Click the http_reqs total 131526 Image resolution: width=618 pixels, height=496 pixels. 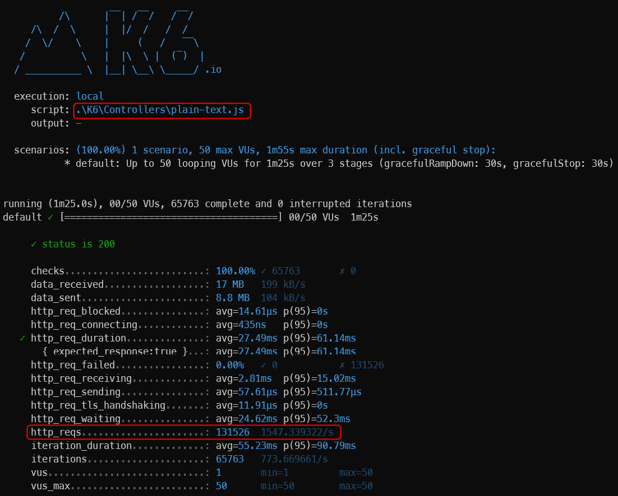[x=233, y=432]
